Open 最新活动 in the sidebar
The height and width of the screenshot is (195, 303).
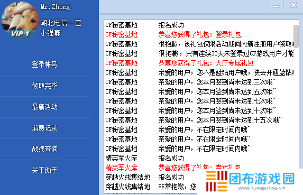44,107
